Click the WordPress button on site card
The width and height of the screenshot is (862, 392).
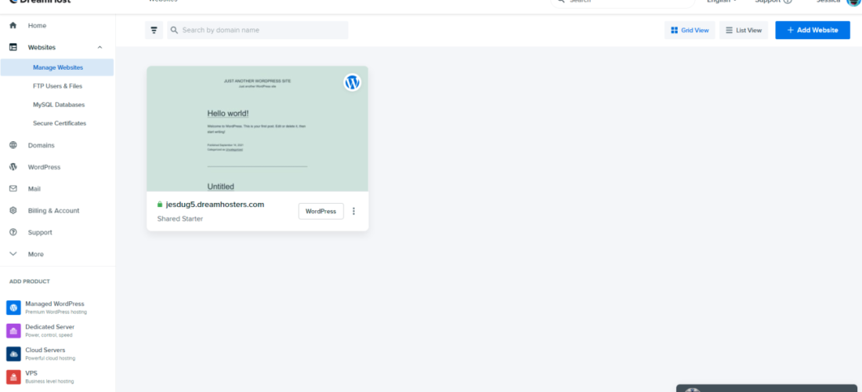pos(321,211)
